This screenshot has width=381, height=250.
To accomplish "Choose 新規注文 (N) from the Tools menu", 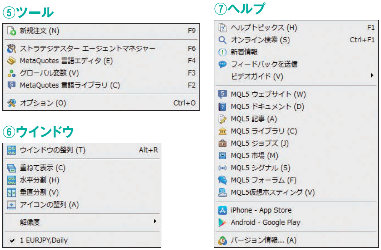I will [101, 31].
